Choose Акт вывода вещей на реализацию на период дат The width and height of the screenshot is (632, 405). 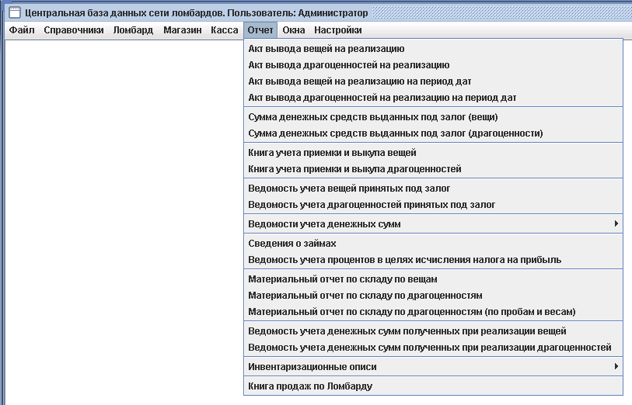[433, 81]
